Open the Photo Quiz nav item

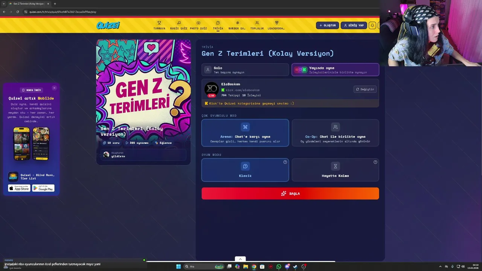click(198, 25)
